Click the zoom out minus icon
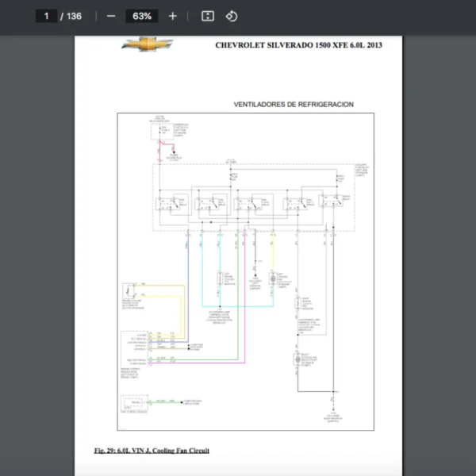Image resolution: width=476 pixels, height=476 pixels. tap(111, 16)
